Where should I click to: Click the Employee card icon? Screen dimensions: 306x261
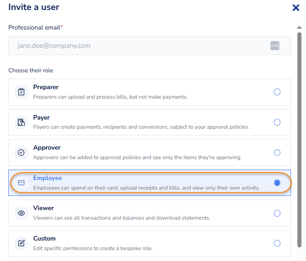click(x=21, y=183)
